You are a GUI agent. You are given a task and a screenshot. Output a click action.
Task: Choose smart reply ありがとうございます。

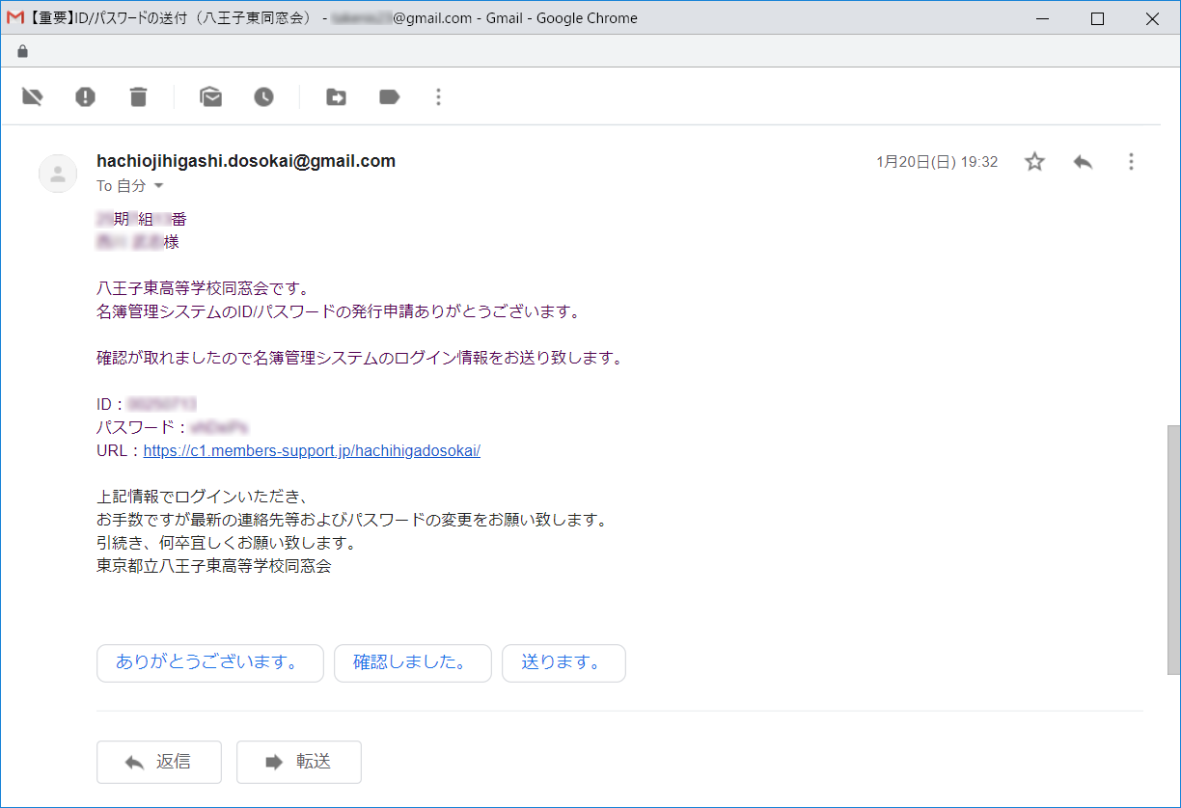pos(210,662)
